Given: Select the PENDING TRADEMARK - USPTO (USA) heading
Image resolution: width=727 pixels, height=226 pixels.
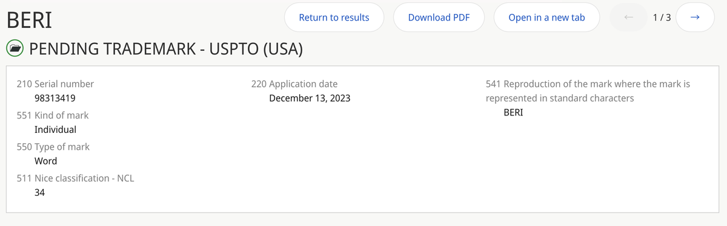Looking at the screenshot, I should tap(166, 48).
